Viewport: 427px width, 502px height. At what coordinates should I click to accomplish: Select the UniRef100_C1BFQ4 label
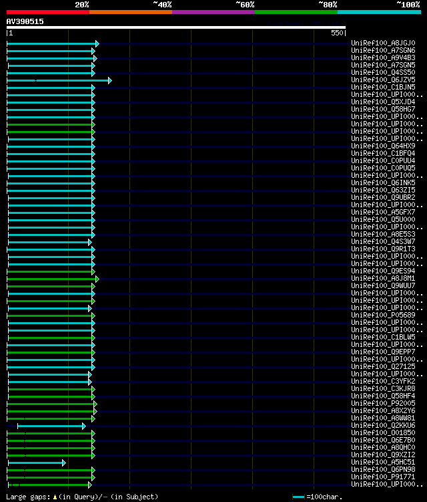[383, 153]
